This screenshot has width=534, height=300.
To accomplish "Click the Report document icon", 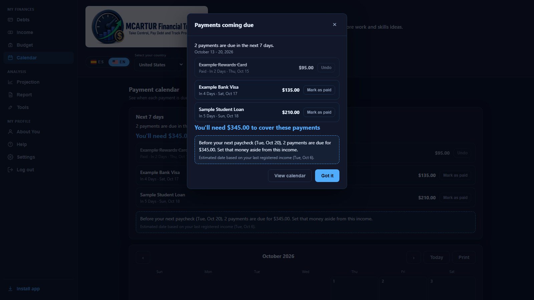I will (x=10, y=95).
